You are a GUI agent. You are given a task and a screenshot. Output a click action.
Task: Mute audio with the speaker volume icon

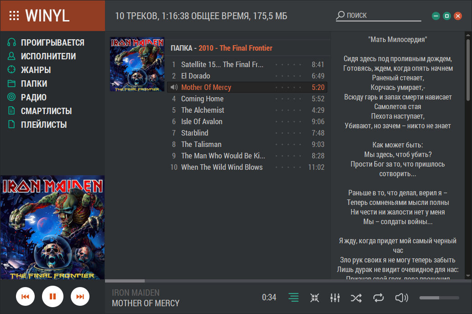[402, 298]
